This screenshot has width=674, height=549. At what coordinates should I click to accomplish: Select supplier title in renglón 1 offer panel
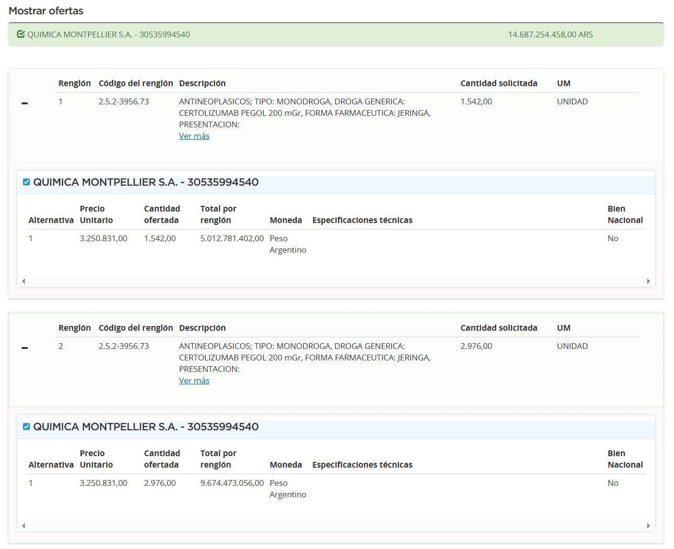146,182
